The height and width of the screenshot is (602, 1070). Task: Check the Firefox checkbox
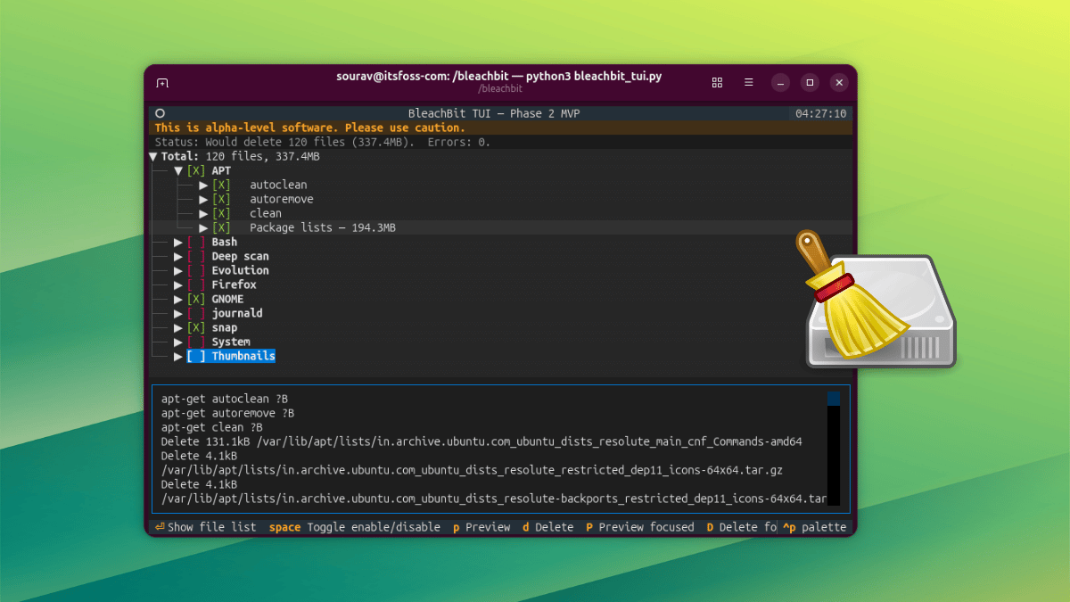tap(196, 285)
